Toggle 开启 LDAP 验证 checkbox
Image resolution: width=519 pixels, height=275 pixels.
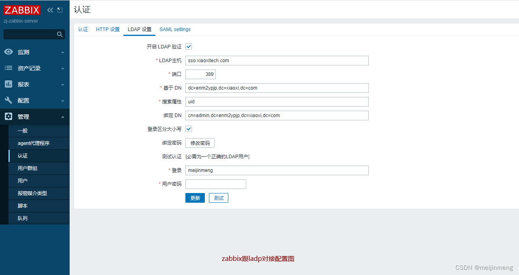coord(189,47)
